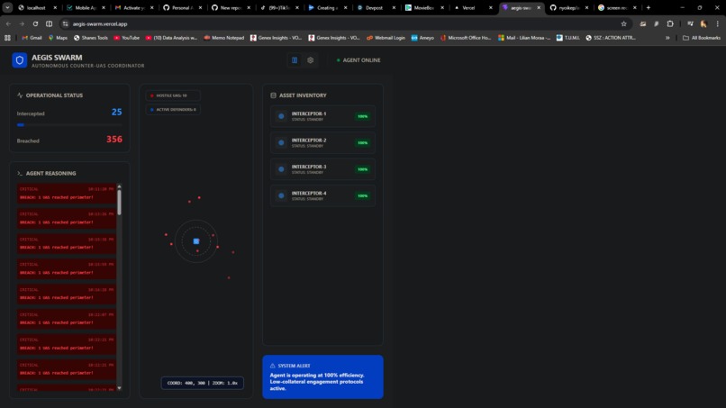
Task: Click the Intercepted count 25
Action: point(117,112)
